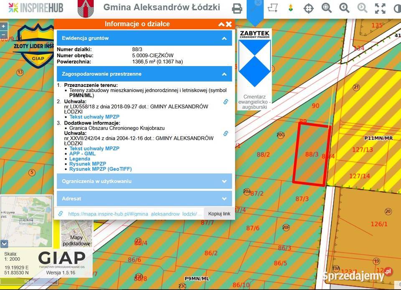The width and height of the screenshot is (401, 290).
Task: Select the polygon area selection tool
Action: click(x=273, y=8)
